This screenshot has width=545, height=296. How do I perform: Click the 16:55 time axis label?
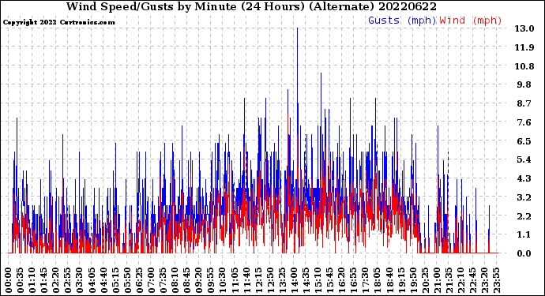[x=354, y=280]
